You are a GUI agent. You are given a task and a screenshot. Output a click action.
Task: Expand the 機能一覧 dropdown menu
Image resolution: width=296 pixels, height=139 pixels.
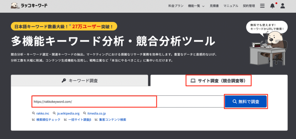point(196,6)
